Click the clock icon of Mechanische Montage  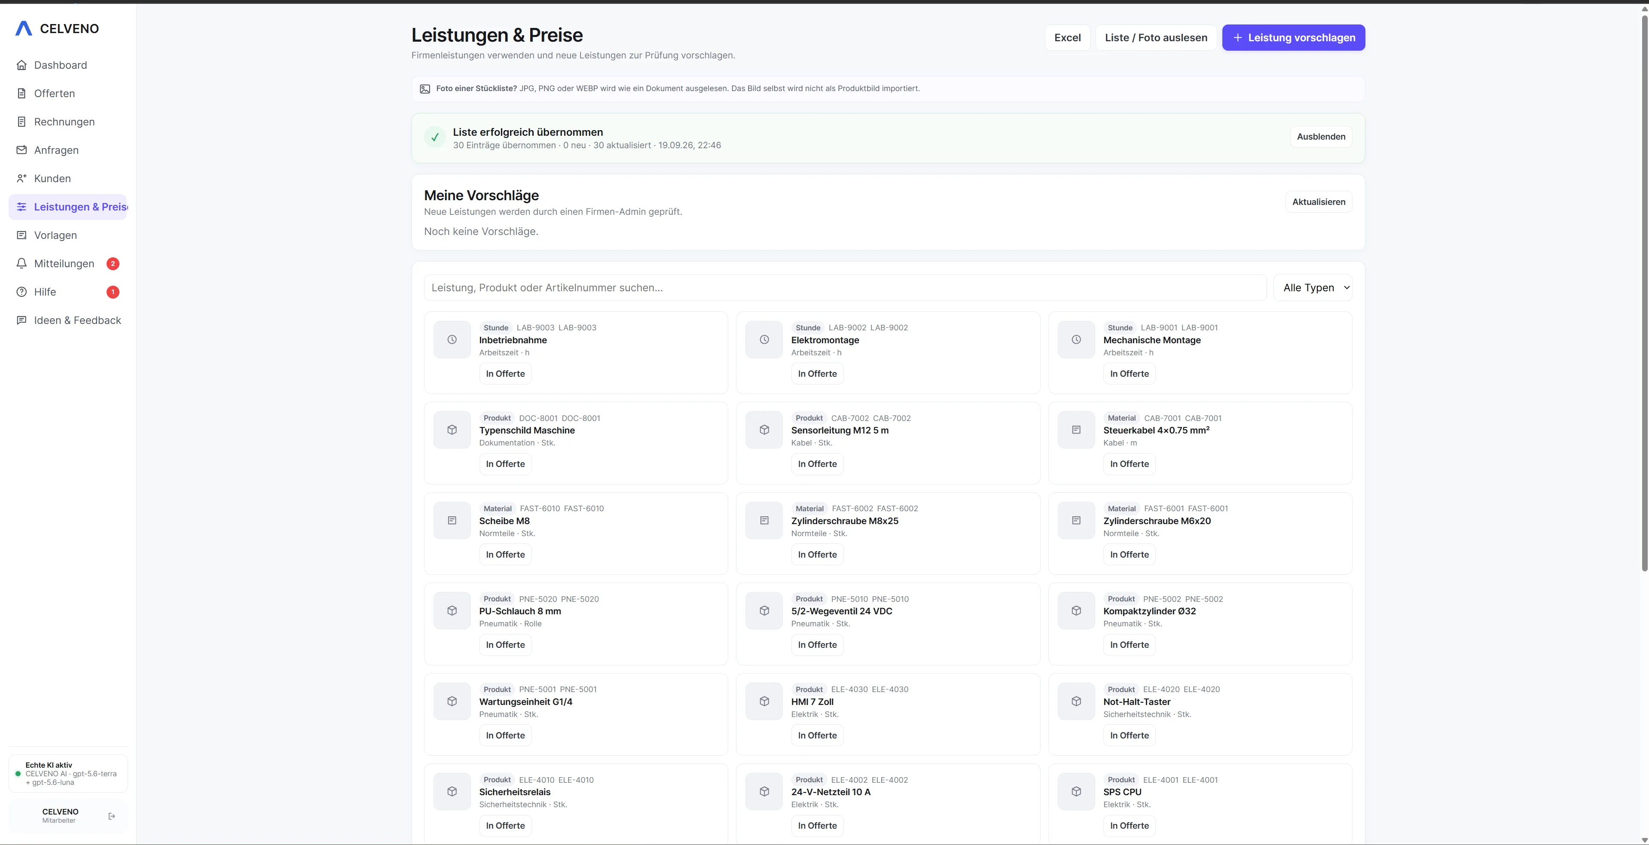coord(1076,340)
